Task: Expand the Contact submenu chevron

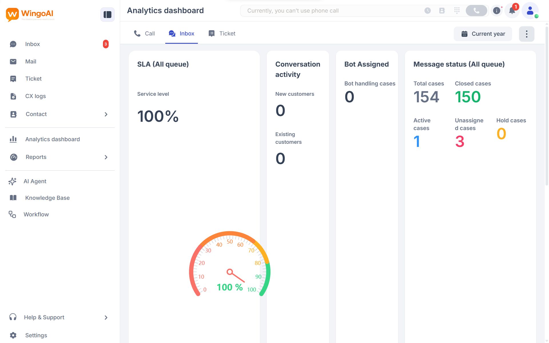Action: point(106,114)
